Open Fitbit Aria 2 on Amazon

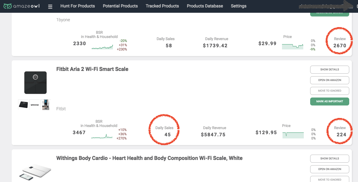coord(330,80)
